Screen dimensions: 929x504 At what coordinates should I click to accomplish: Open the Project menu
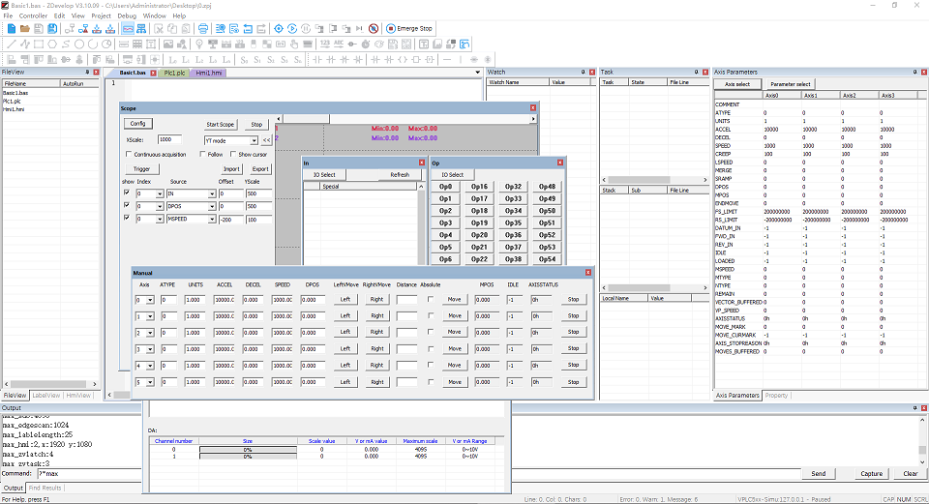[102, 16]
